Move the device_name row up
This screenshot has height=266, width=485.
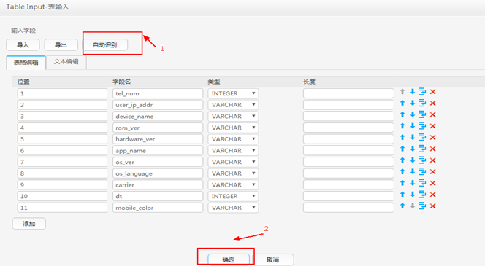pos(402,114)
